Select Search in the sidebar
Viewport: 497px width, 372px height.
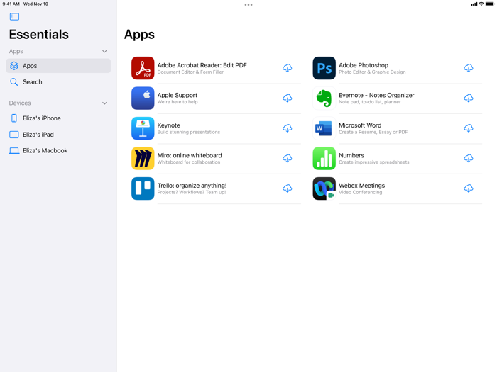(x=58, y=82)
